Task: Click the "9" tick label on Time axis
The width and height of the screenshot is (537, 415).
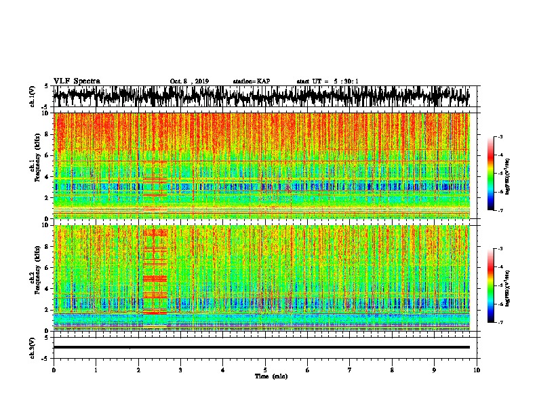Action: [434, 370]
